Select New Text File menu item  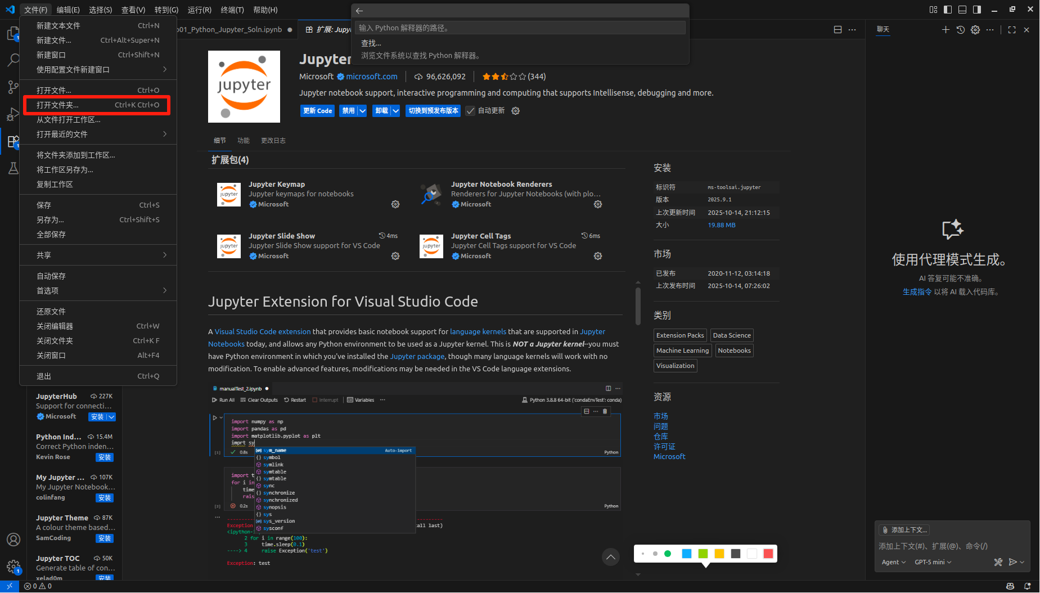coord(98,25)
